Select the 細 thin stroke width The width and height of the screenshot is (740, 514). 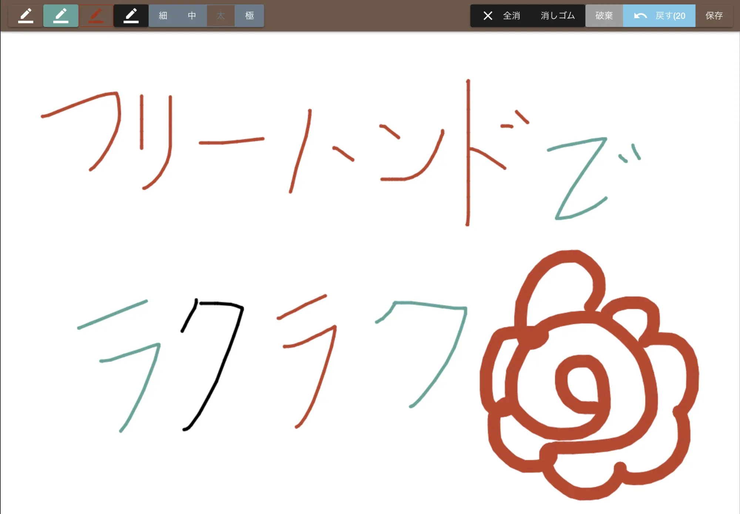coord(162,16)
